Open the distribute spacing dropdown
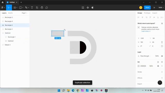The image size is (165, 93). tap(162, 17)
